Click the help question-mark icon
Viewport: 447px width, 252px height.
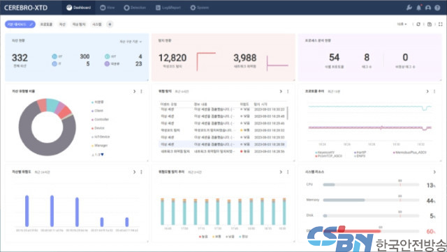click(437, 8)
